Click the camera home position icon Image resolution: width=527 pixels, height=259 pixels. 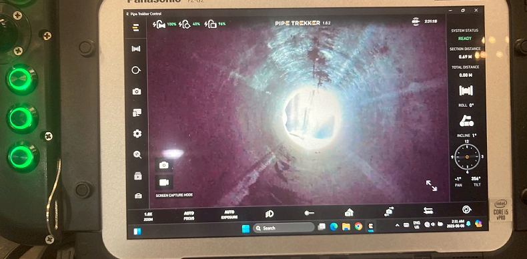[x=349, y=212]
